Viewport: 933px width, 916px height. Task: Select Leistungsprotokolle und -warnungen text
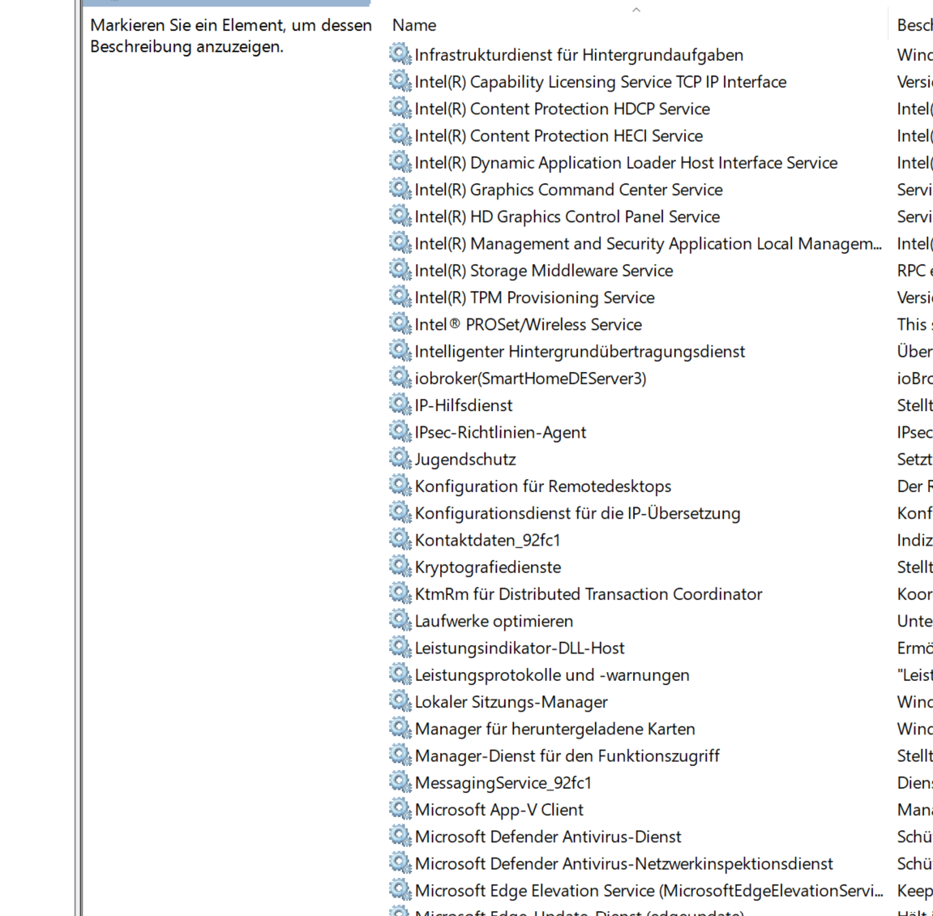(552, 675)
